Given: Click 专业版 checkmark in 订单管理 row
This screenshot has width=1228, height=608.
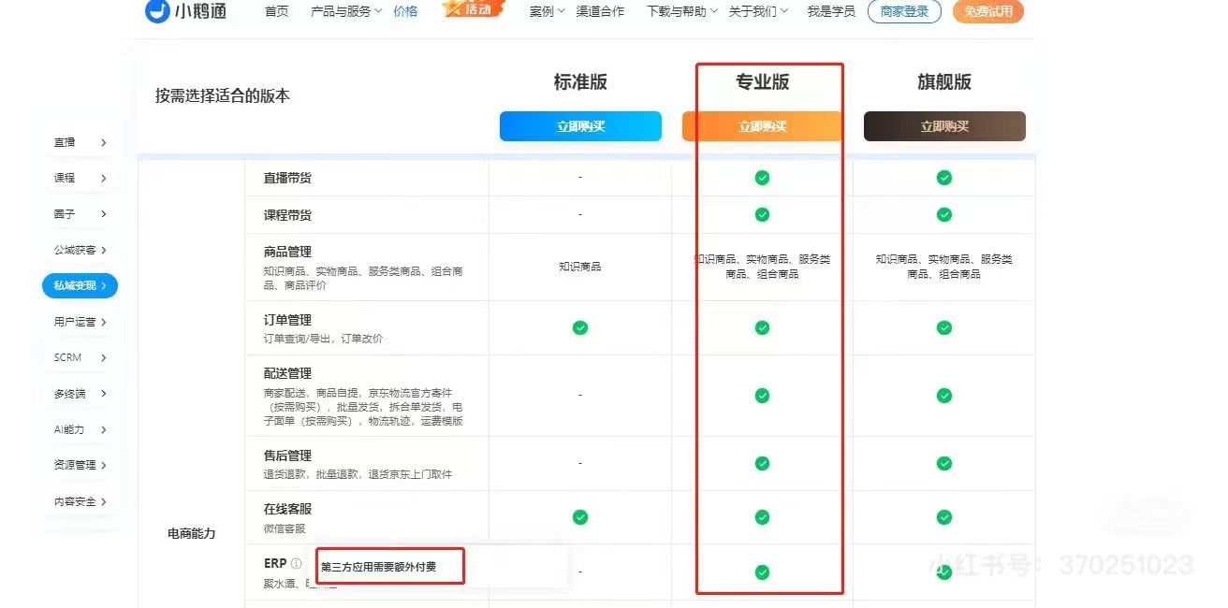Looking at the screenshot, I should 762,327.
